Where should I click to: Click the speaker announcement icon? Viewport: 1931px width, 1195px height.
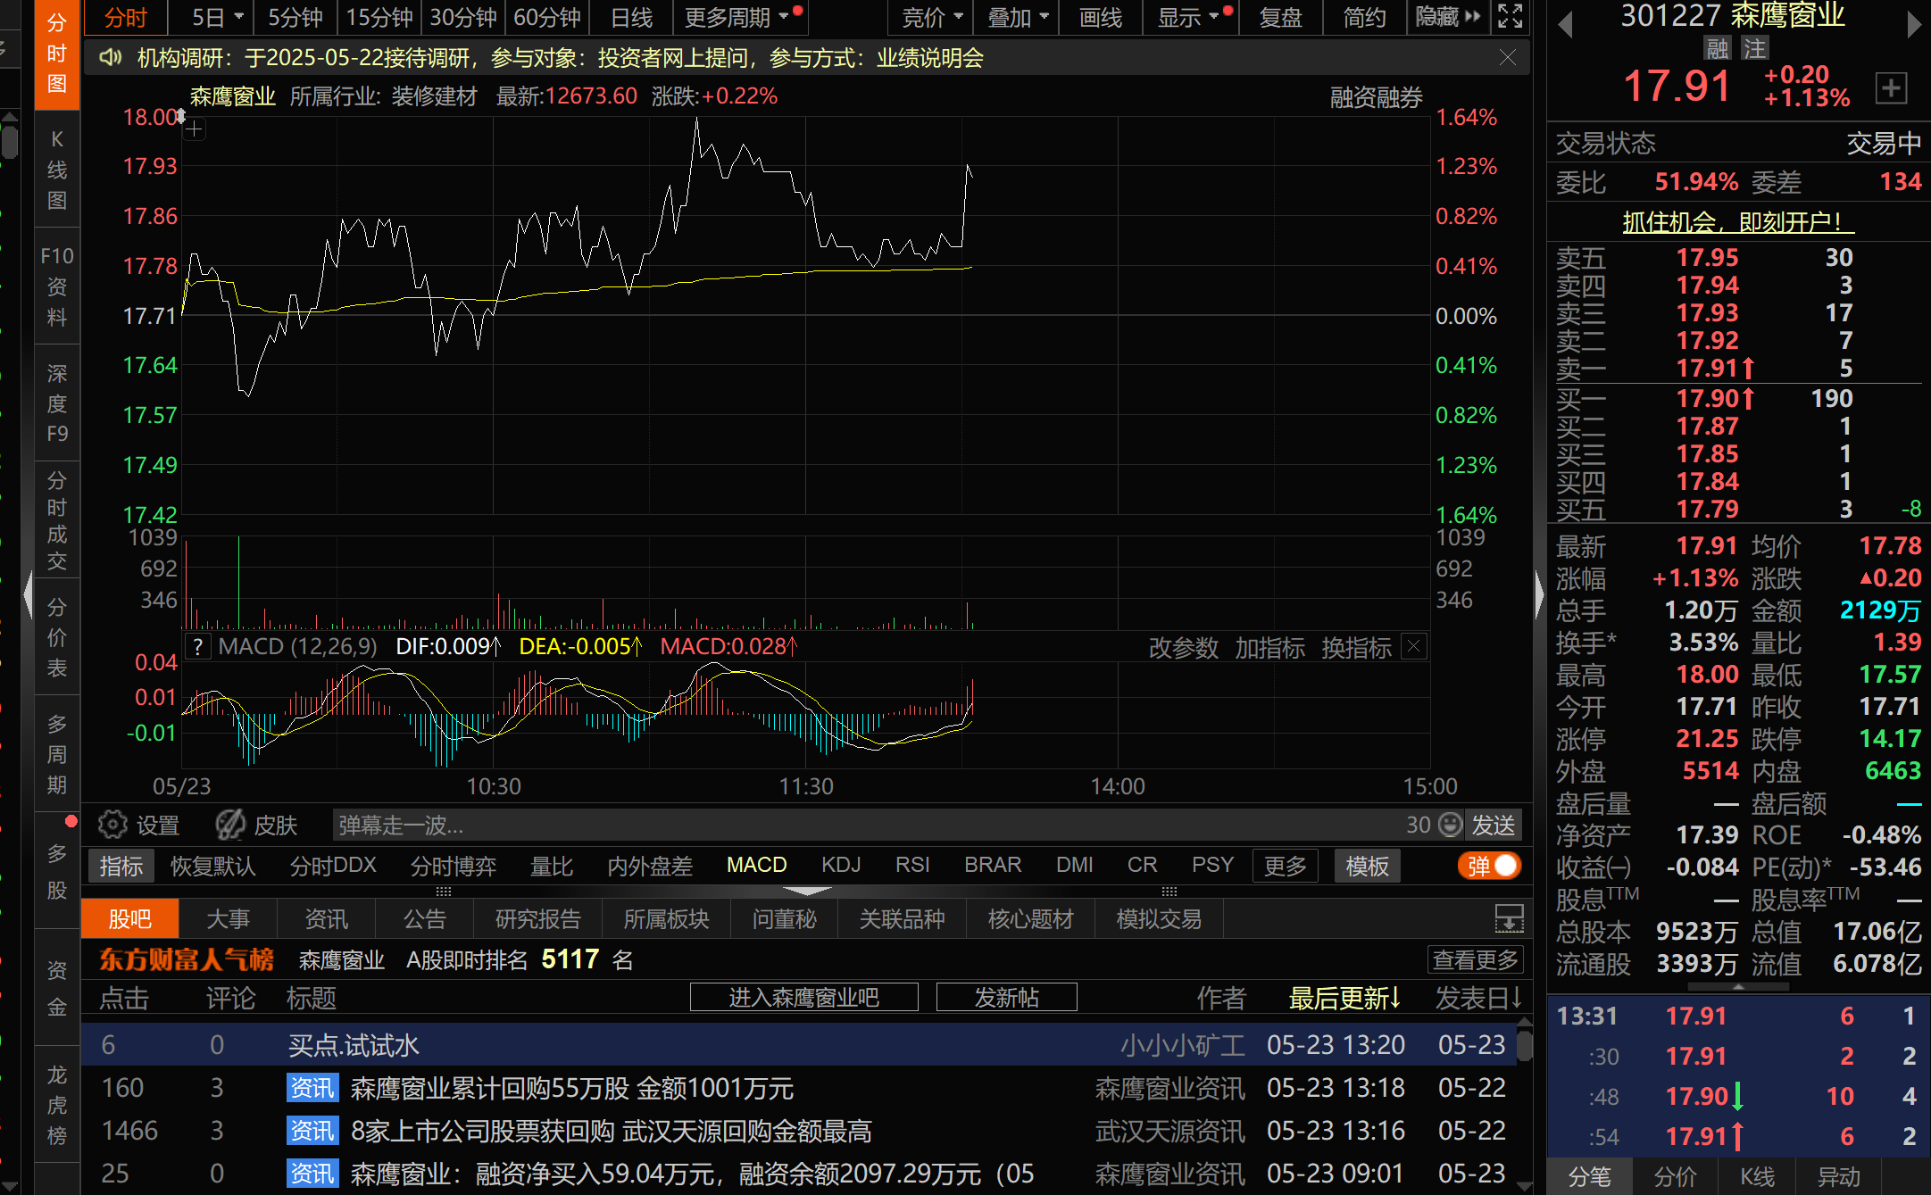coord(110,58)
